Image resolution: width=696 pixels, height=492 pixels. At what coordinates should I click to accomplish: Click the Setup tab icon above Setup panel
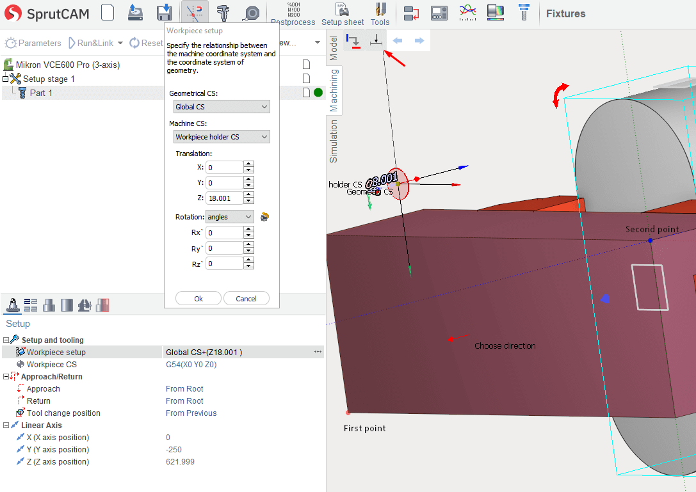click(12, 305)
